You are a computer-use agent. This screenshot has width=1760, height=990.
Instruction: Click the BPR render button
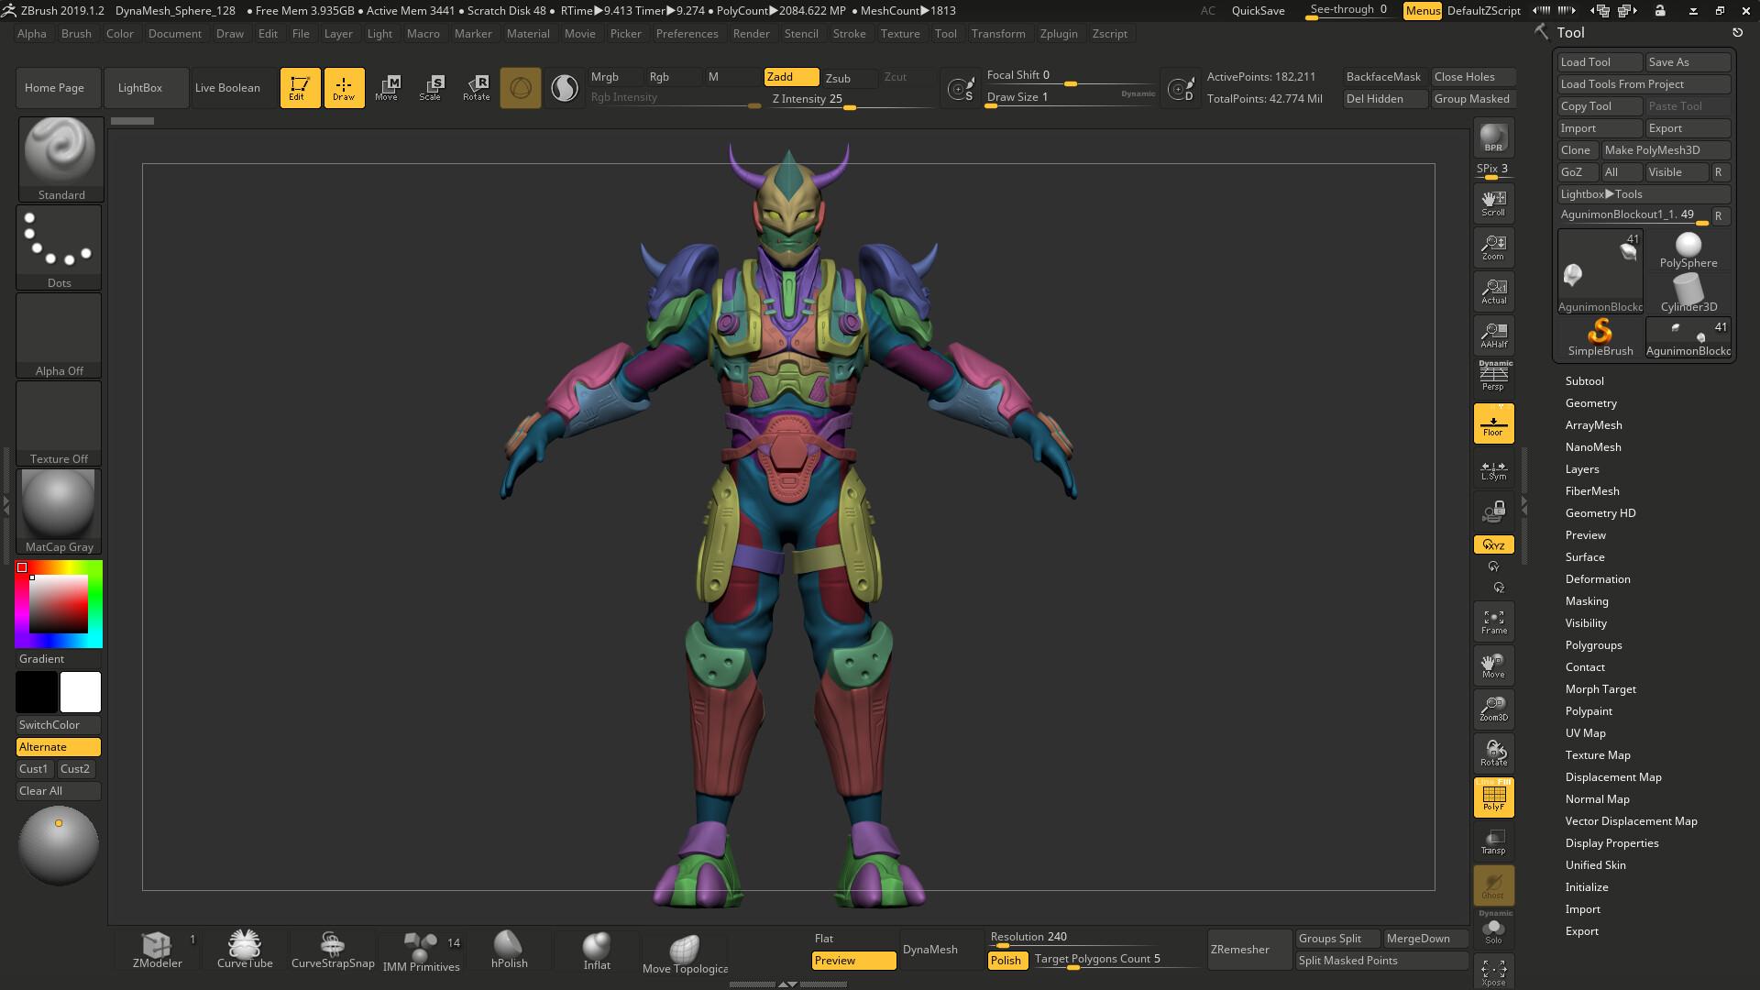(x=1493, y=137)
